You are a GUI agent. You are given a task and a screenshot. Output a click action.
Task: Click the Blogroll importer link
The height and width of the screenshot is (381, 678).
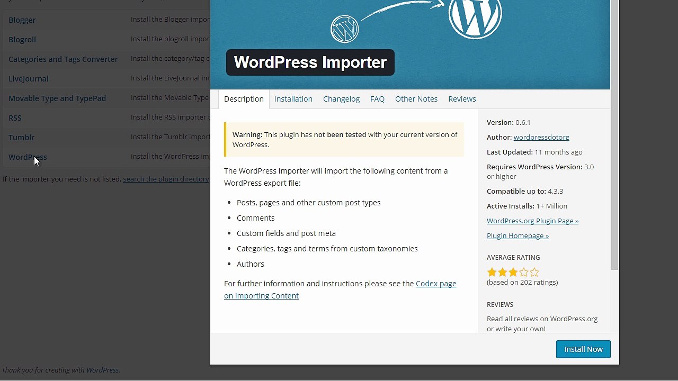[22, 40]
